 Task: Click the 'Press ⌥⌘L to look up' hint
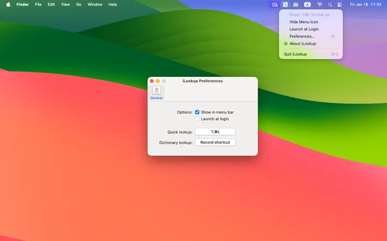pos(309,15)
